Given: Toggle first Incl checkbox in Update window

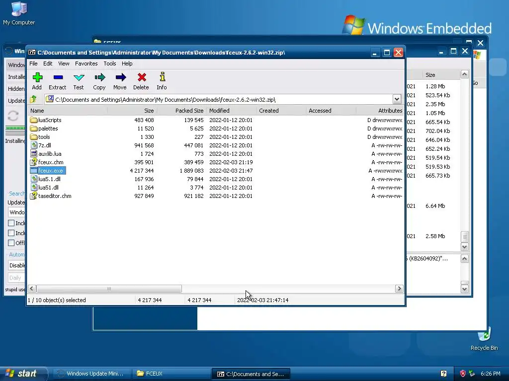Looking at the screenshot, I should tap(11, 223).
